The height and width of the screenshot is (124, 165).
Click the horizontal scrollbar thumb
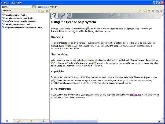(75, 121)
